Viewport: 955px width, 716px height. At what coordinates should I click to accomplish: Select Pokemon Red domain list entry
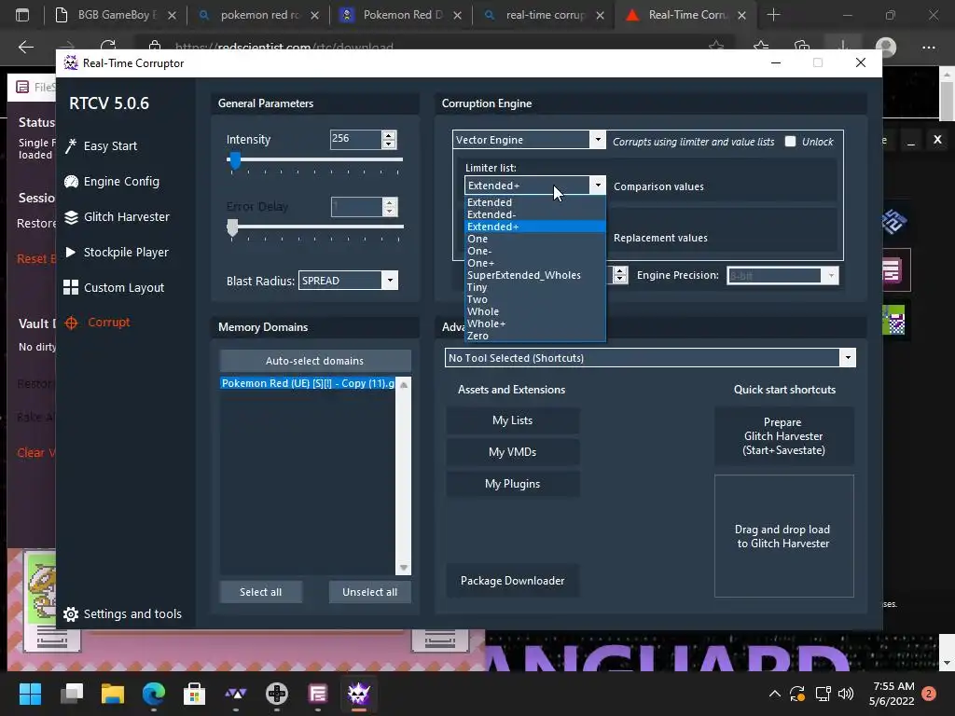308,383
